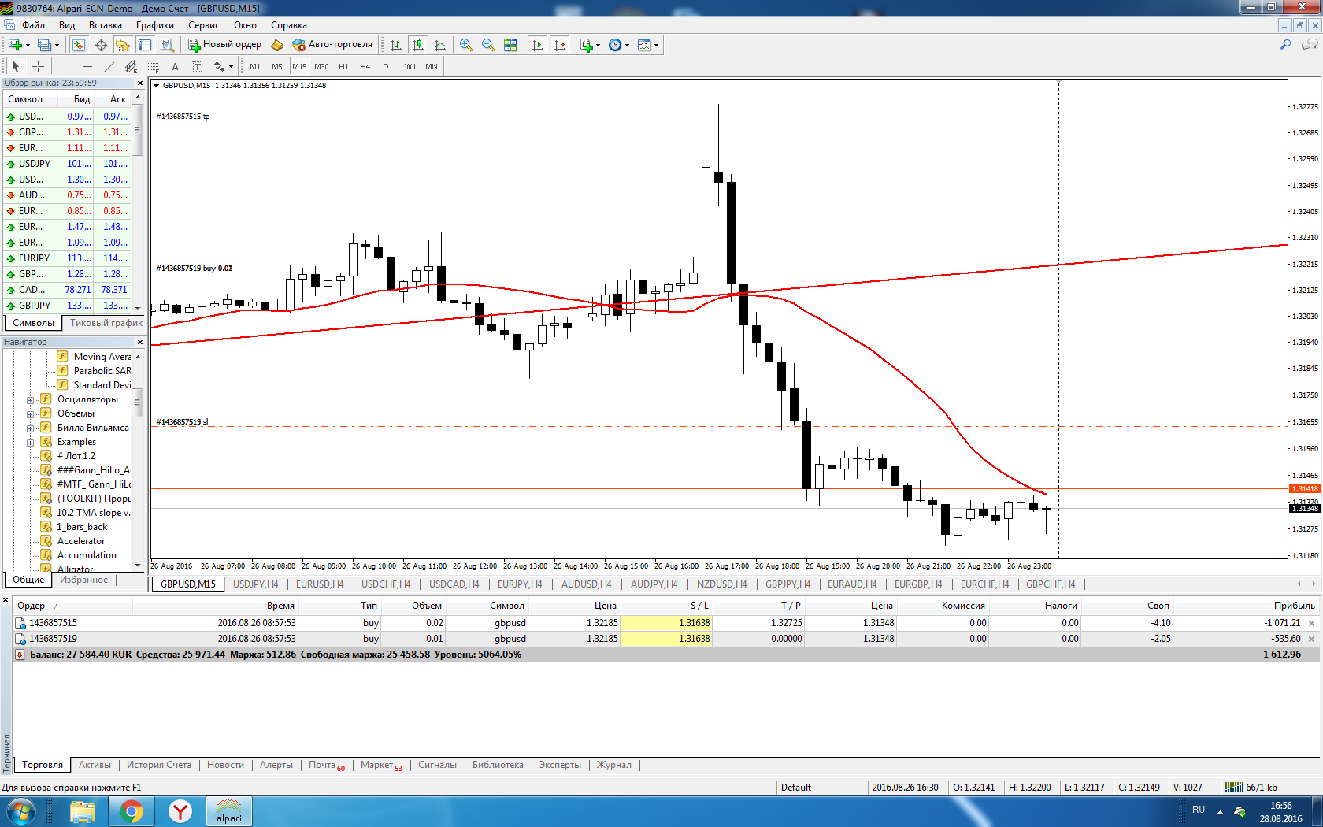Switch chart to candlesticks icon
The width and height of the screenshot is (1323, 827).
(418, 45)
